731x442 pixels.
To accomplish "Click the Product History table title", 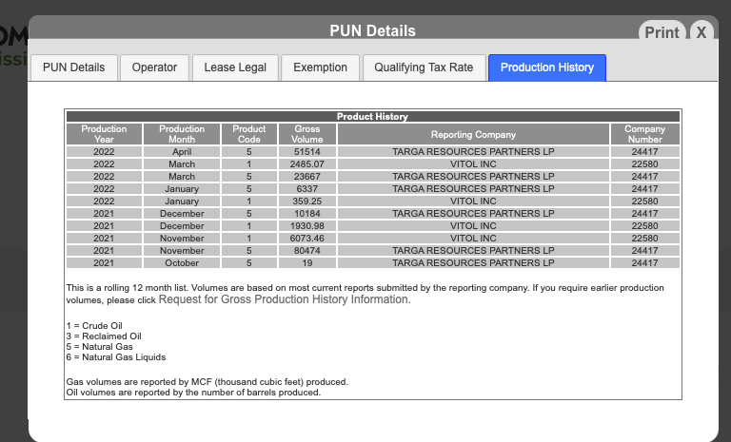I will [372, 116].
